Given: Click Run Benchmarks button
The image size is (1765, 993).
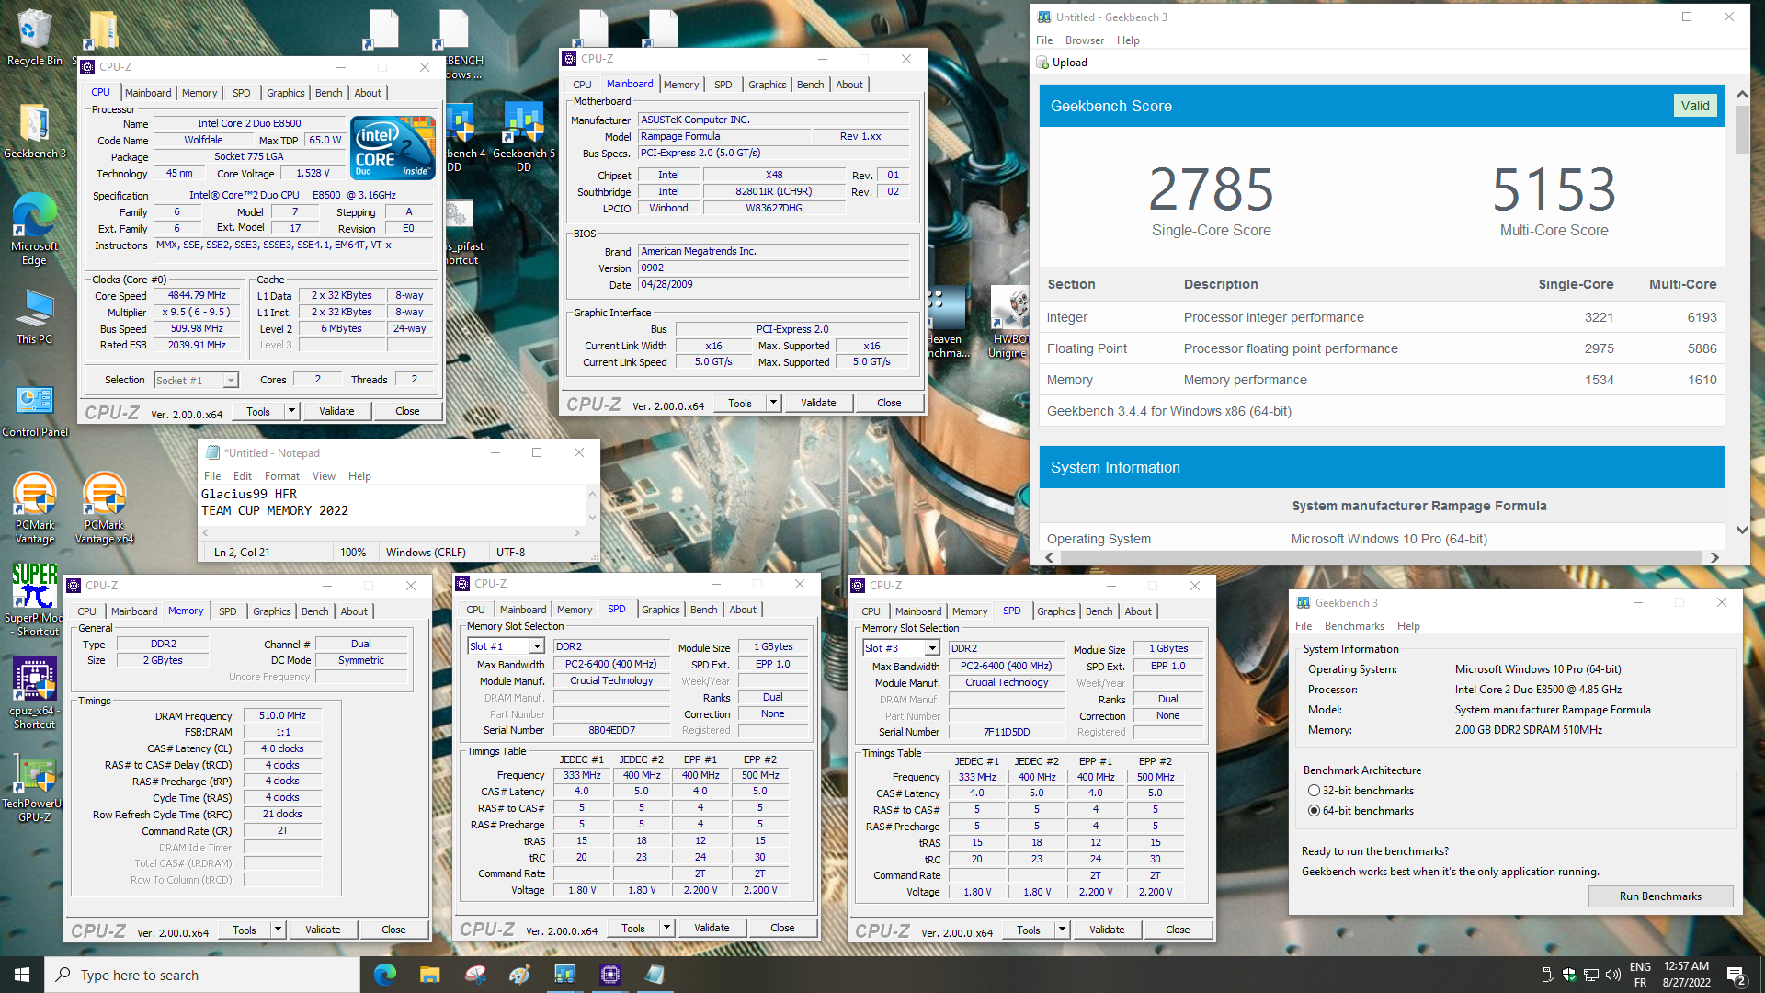Looking at the screenshot, I should tap(1660, 896).
